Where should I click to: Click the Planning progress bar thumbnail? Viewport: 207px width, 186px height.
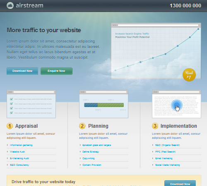point(103,104)
